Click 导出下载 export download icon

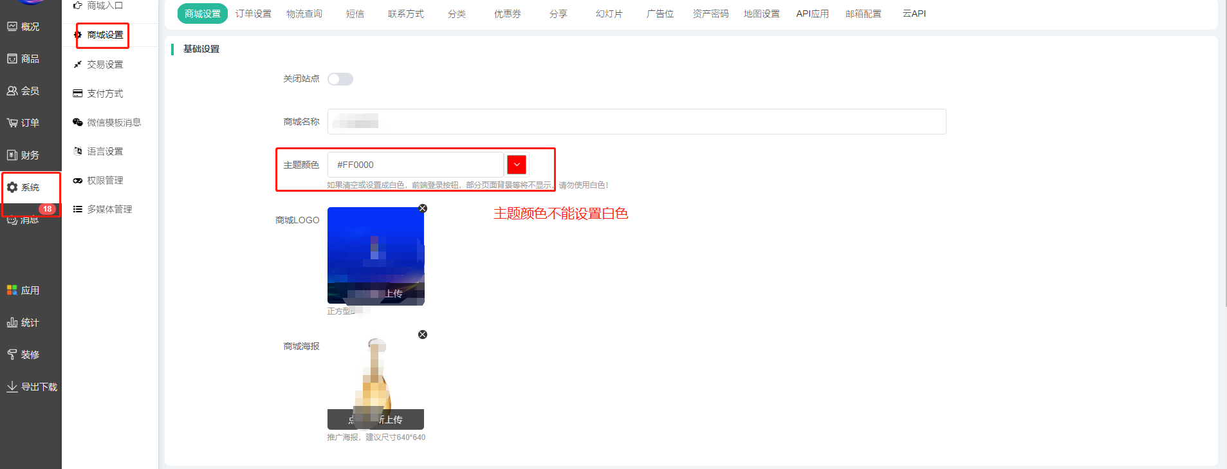12,387
